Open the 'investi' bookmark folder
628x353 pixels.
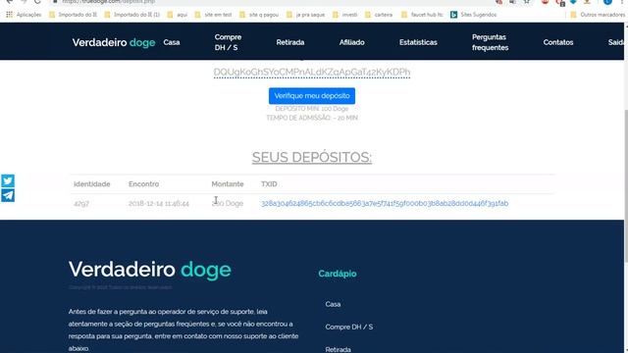pos(344,15)
